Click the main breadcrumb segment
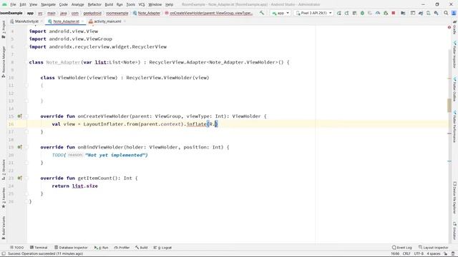The width and height of the screenshot is (458, 257). (x=52, y=13)
